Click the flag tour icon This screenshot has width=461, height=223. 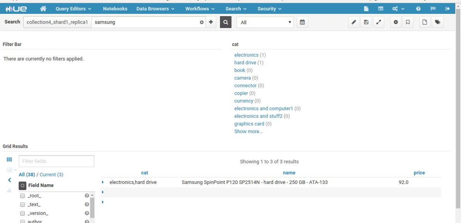[433, 9]
